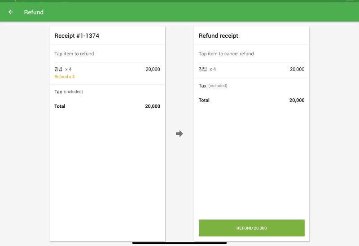The image size is (359, 246).
Task: Go back using the top-left arrow
Action: click(x=11, y=12)
